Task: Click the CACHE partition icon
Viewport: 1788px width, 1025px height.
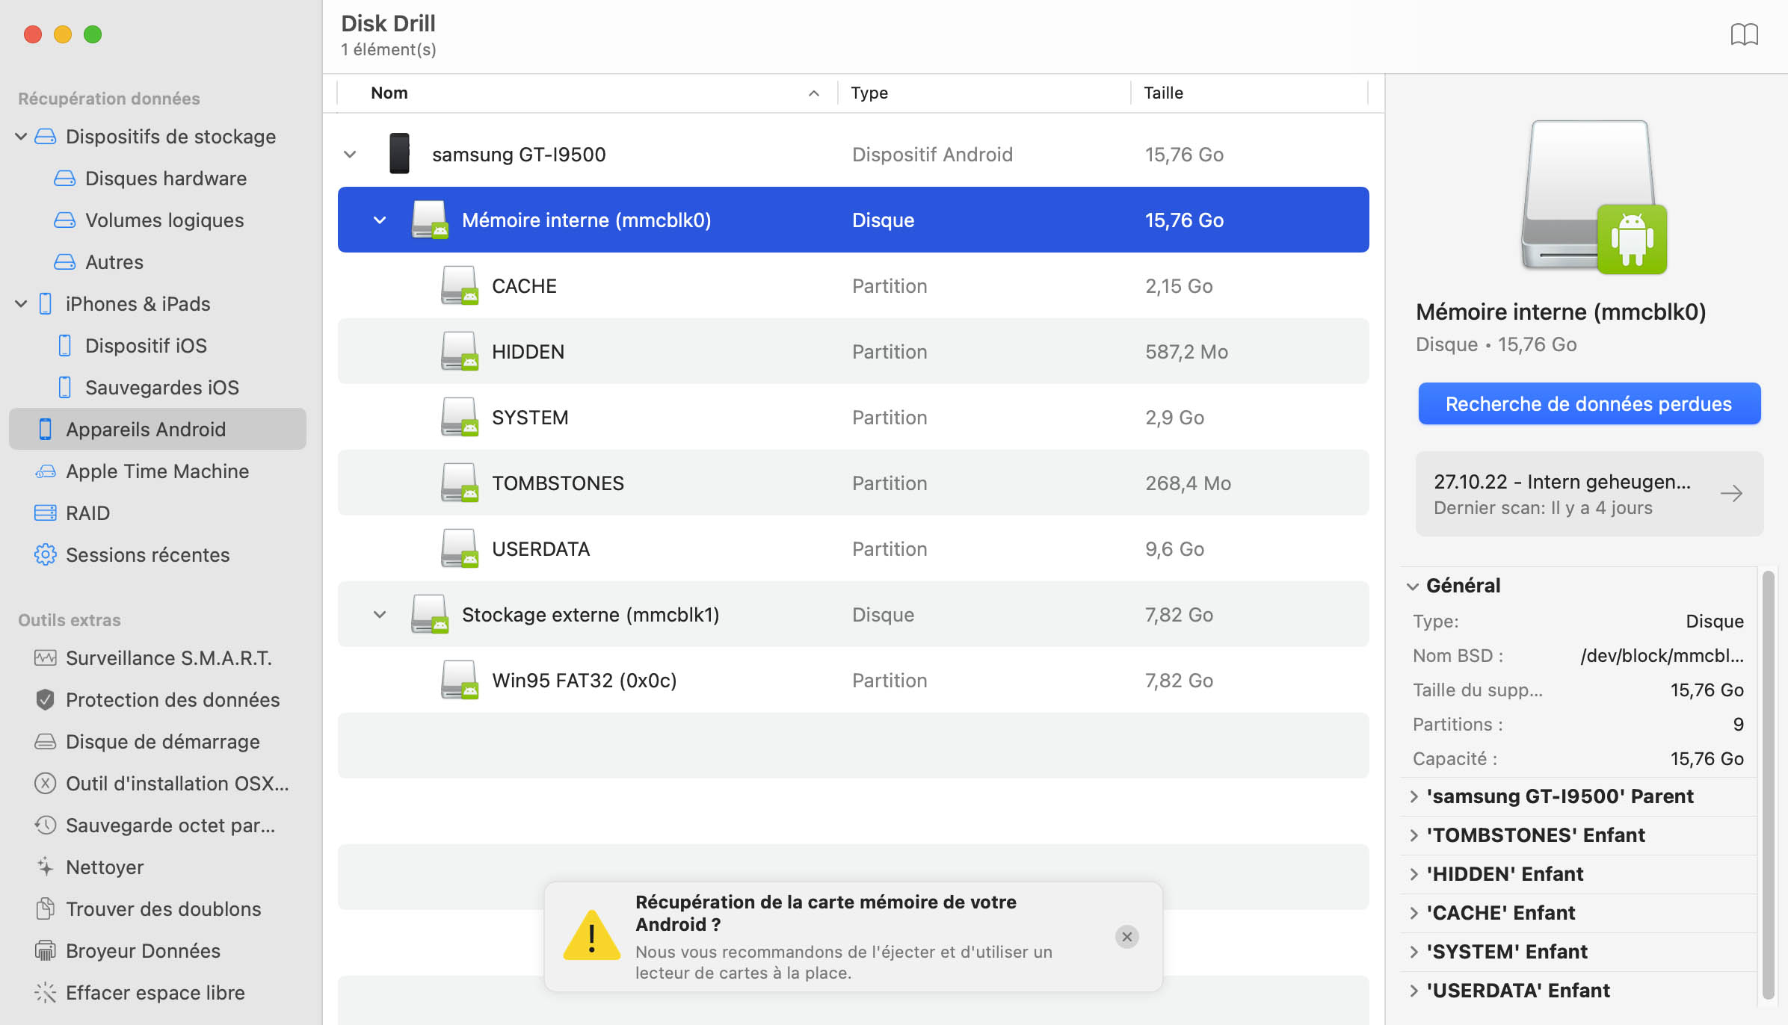Action: [459, 285]
